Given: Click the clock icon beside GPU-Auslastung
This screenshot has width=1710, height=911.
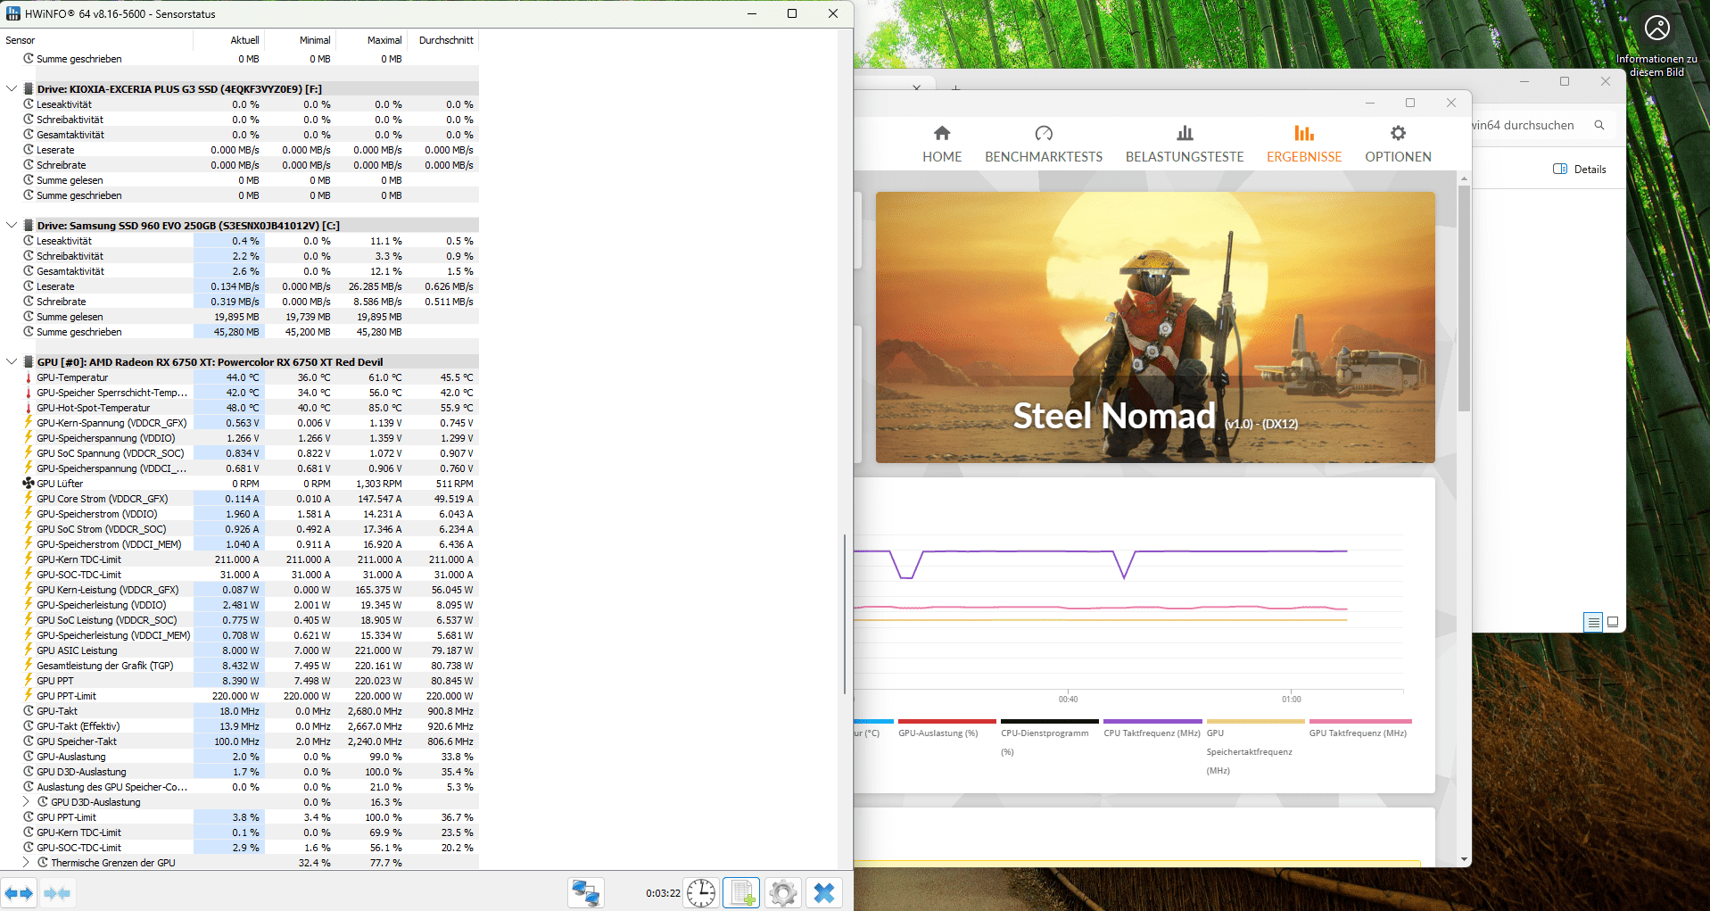Looking at the screenshot, I should coord(29,757).
